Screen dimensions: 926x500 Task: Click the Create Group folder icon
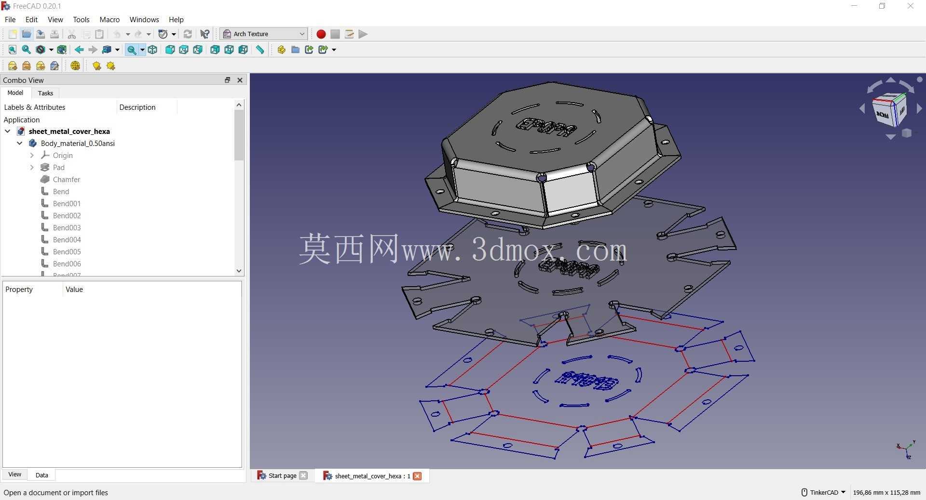coord(296,50)
